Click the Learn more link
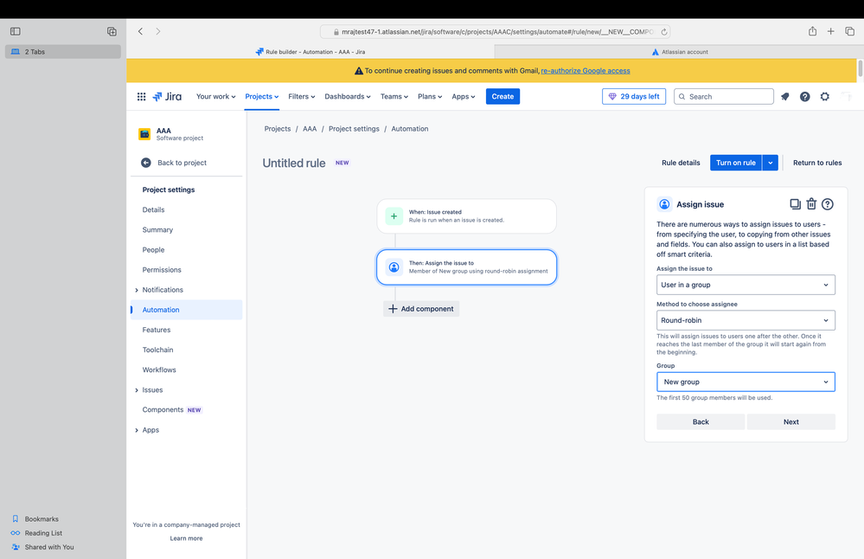 tap(186, 538)
